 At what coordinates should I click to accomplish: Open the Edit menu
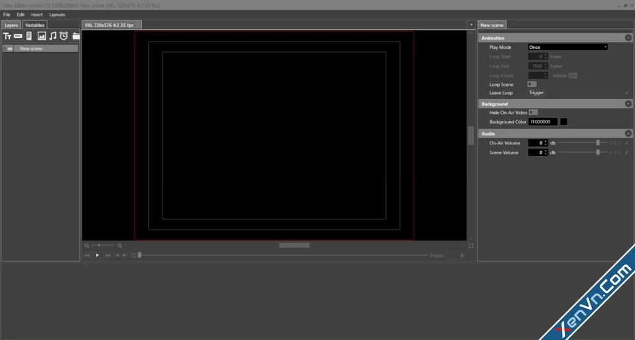pos(20,15)
